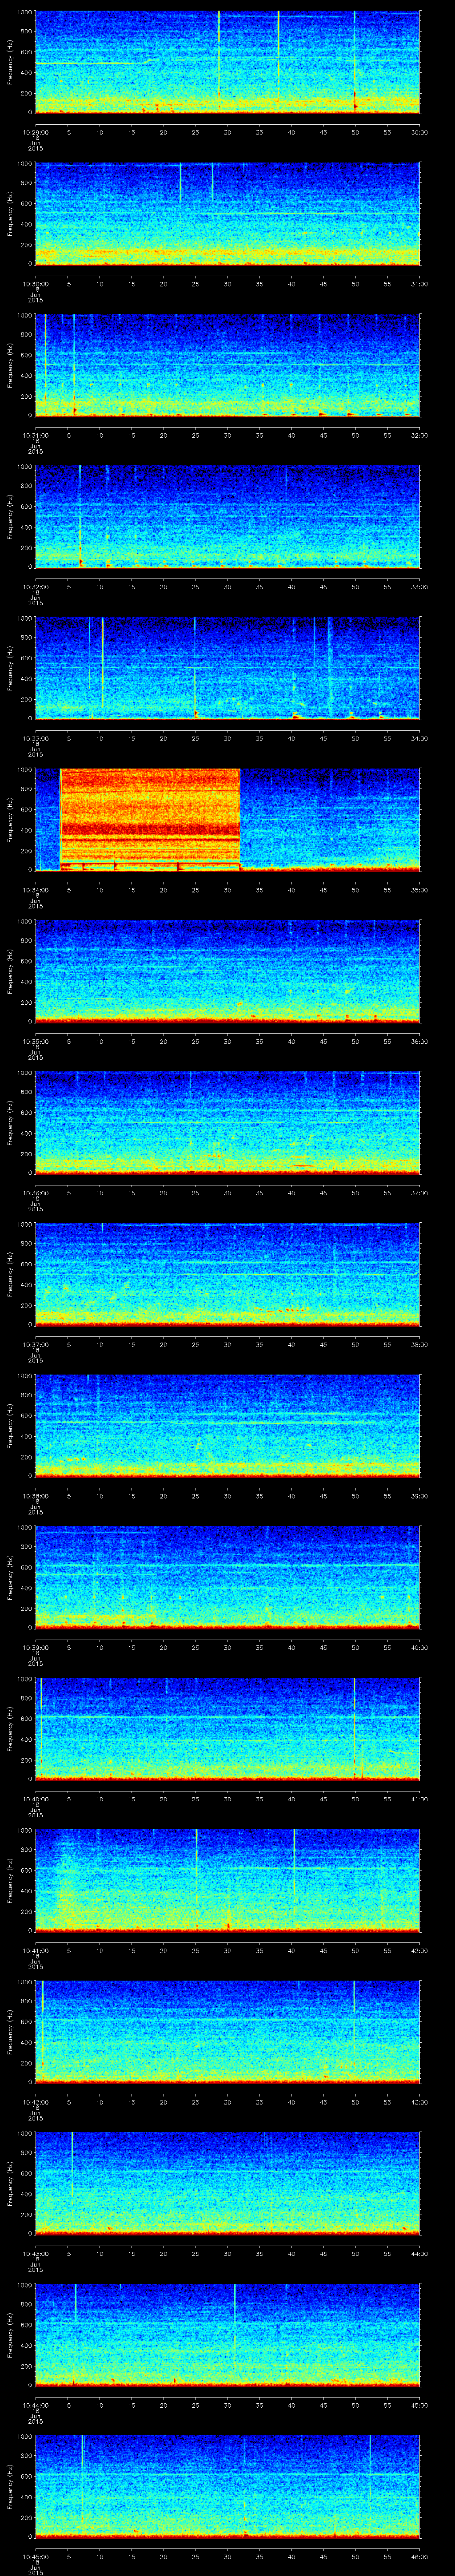The height and width of the screenshot is (2576, 455).
Task: Click the Frequency (Hz) axis label of the 10:34:00 panel
Action: [x=10, y=819]
